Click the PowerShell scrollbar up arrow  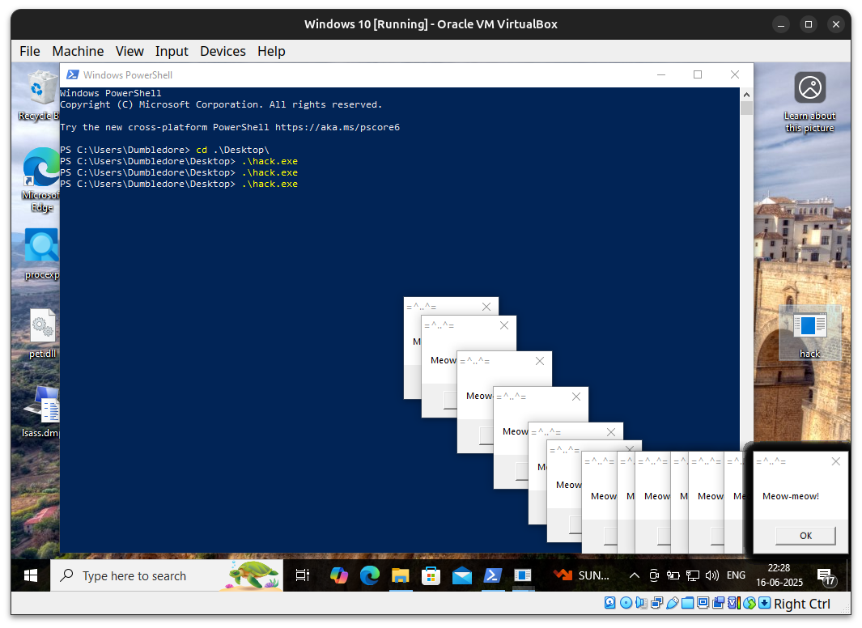(746, 95)
